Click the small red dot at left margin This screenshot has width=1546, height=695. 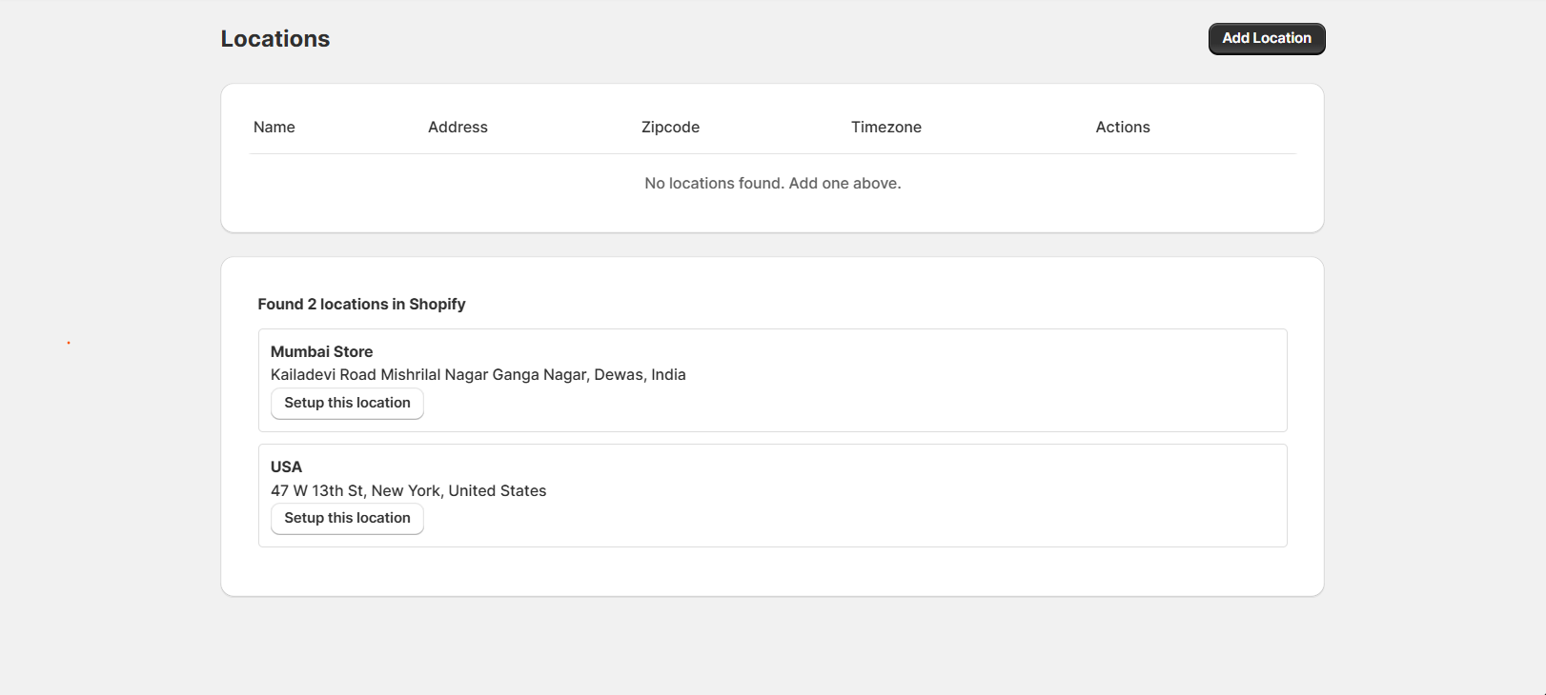coord(69,343)
